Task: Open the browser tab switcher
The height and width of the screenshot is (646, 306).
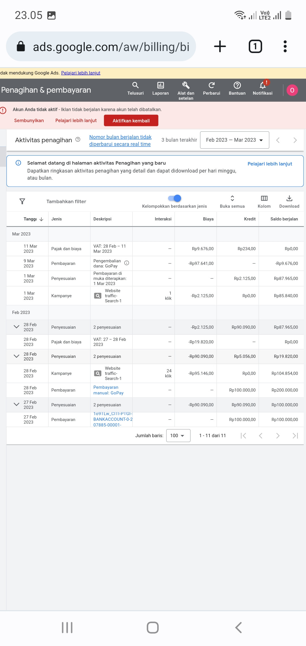Action: pos(255,46)
